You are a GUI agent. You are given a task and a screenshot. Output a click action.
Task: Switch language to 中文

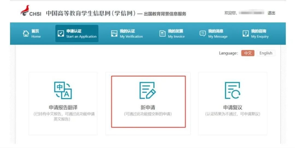pos(248,53)
